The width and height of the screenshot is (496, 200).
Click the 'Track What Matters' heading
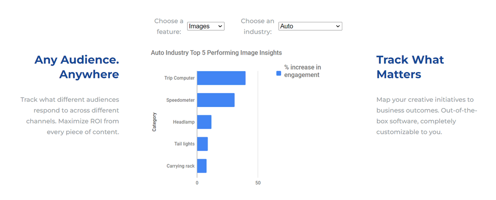[410, 67]
